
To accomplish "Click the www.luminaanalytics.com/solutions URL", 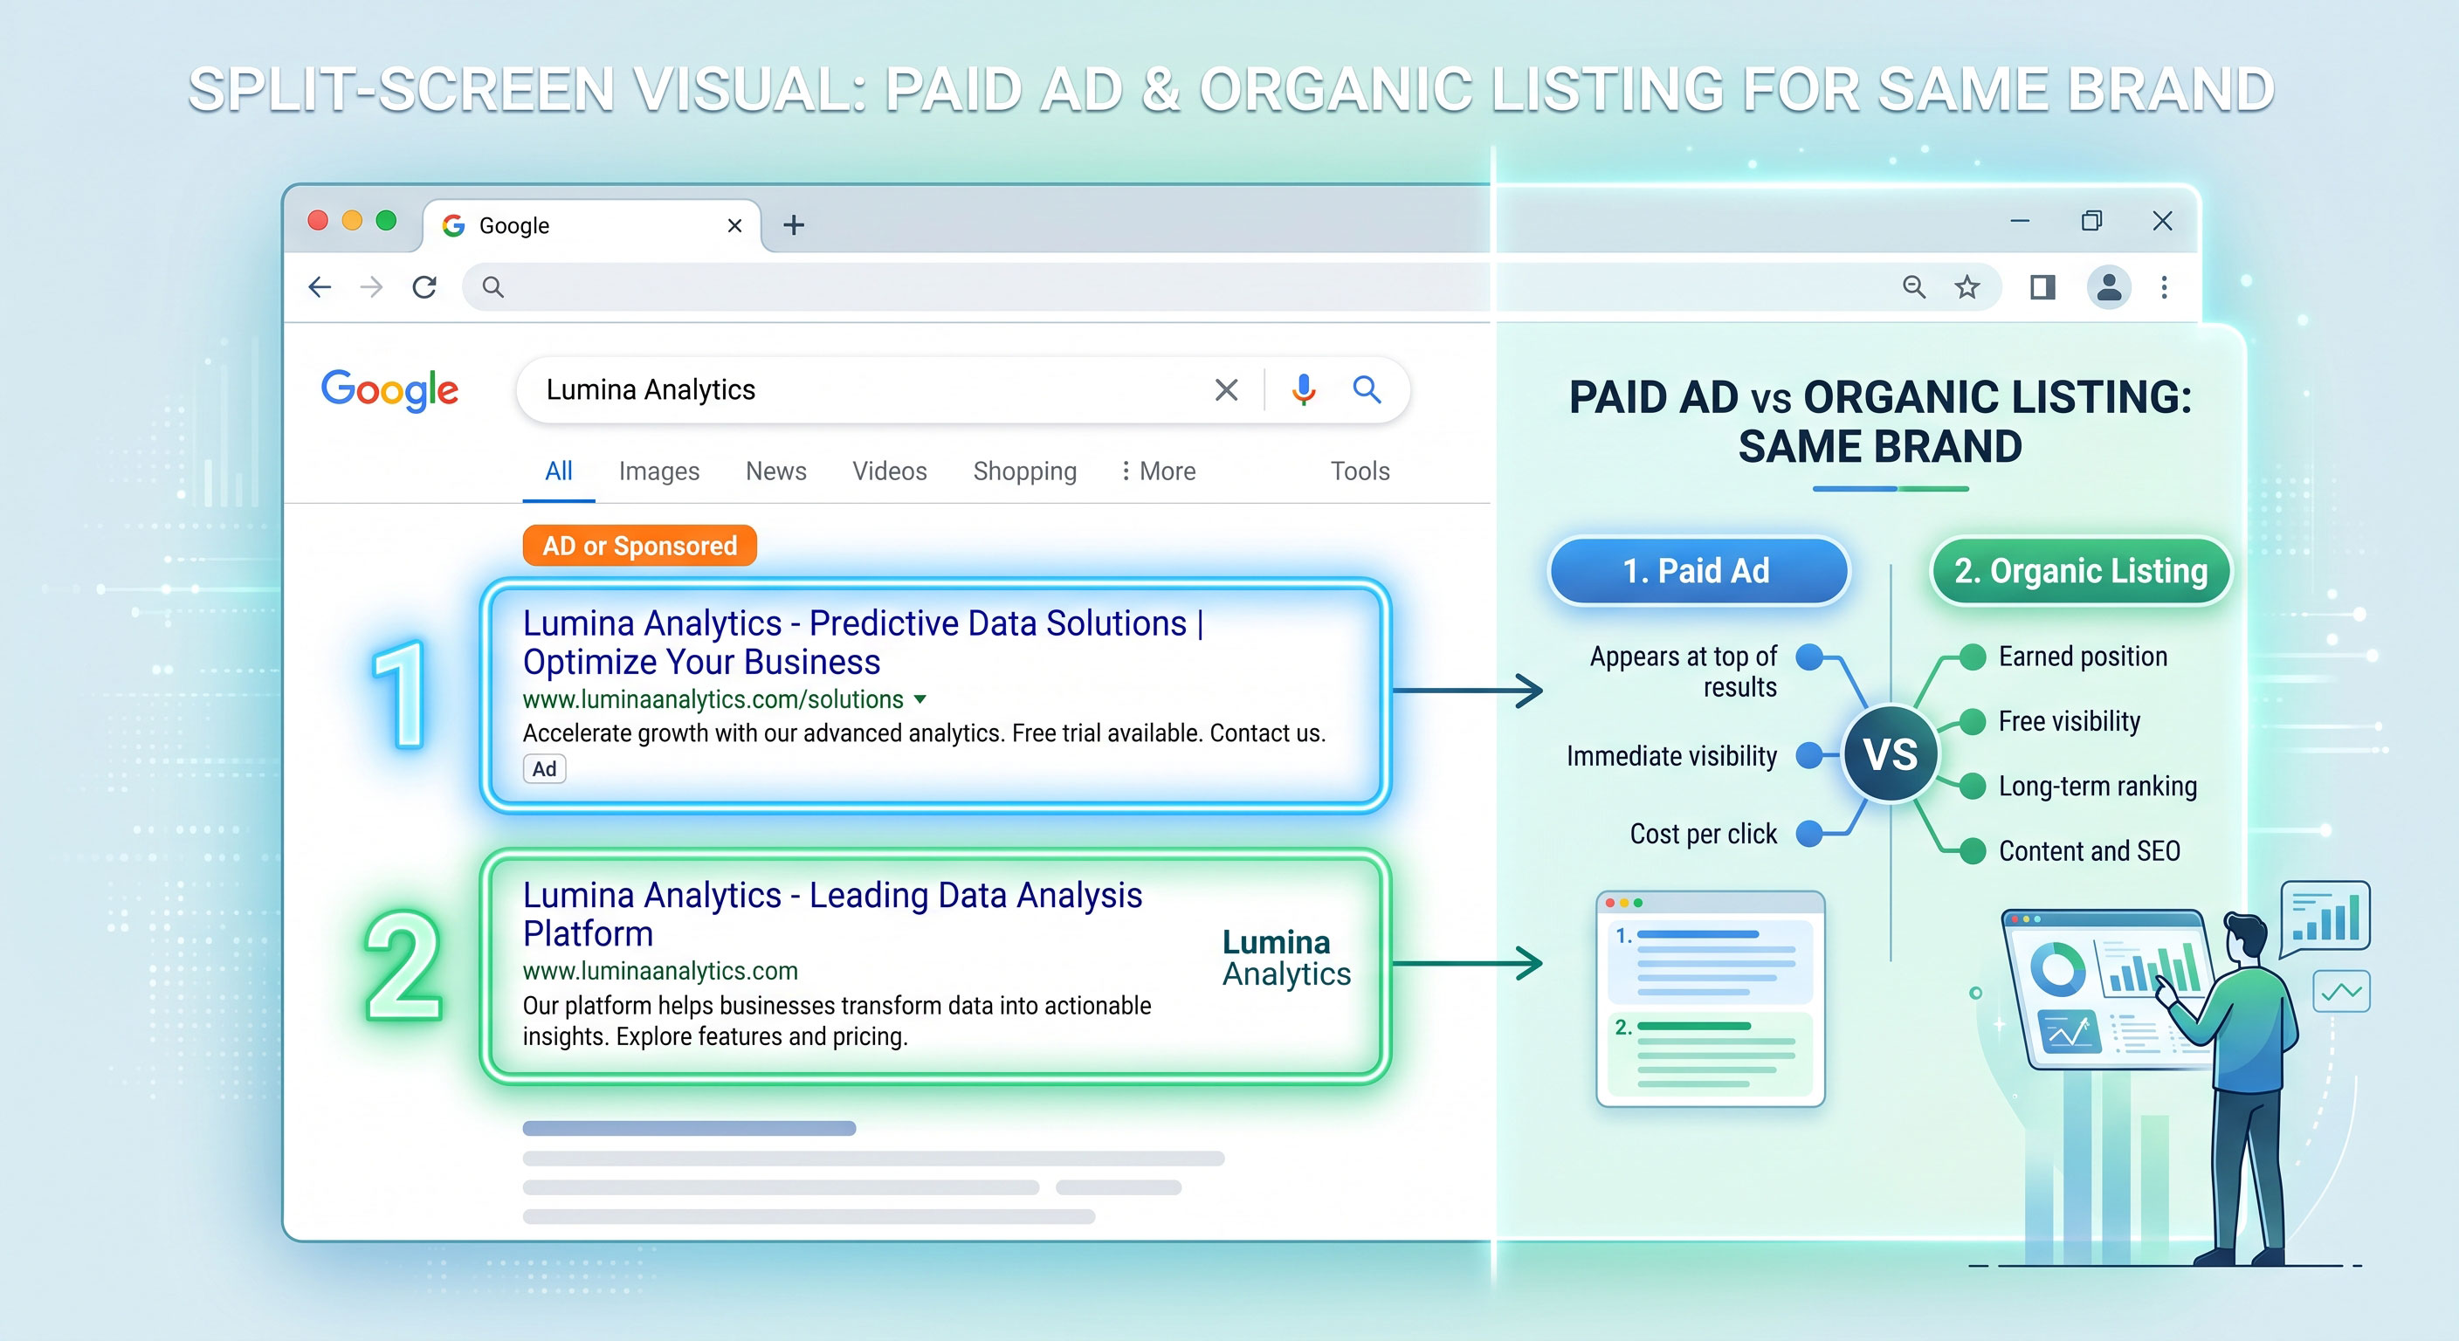I will pyautogui.click(x=713, y=699).
